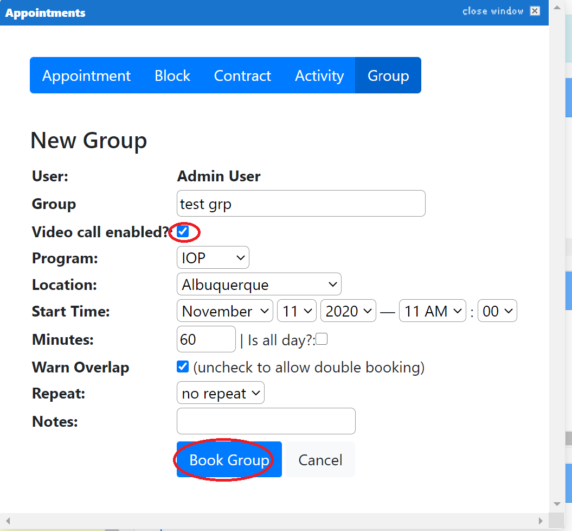
Task: Click the Appointments window title
Action: [x=45, y=13]
